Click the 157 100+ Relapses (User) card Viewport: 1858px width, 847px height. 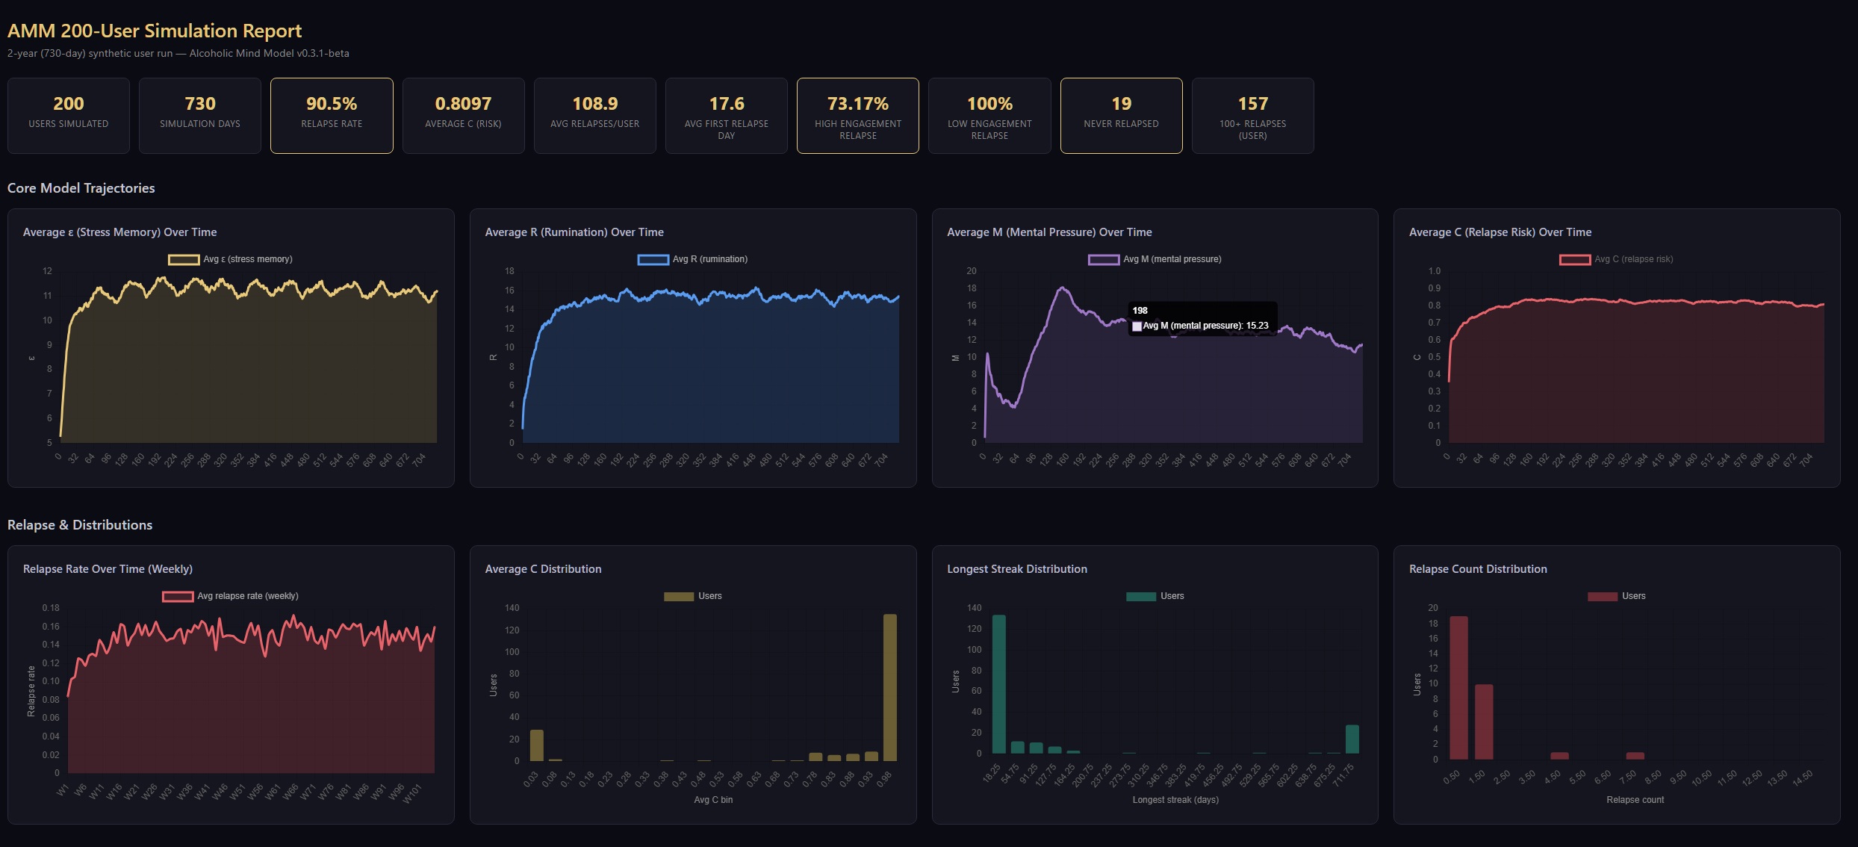pyautogui.click(x=1253, y=116)
